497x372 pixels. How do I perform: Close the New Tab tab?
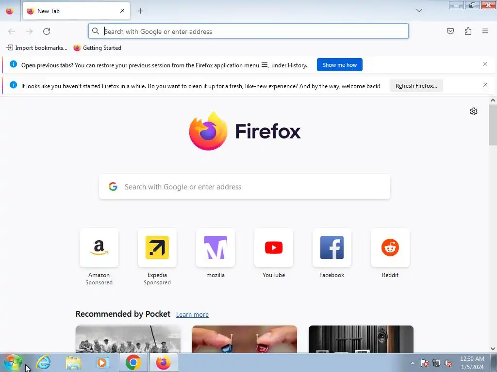[122, 11]
